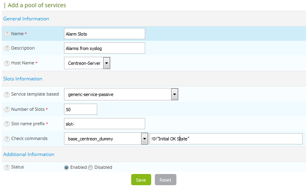Open help icon for Check commands
Viewport: 308px width, 188px height.
tap(7, 139)
